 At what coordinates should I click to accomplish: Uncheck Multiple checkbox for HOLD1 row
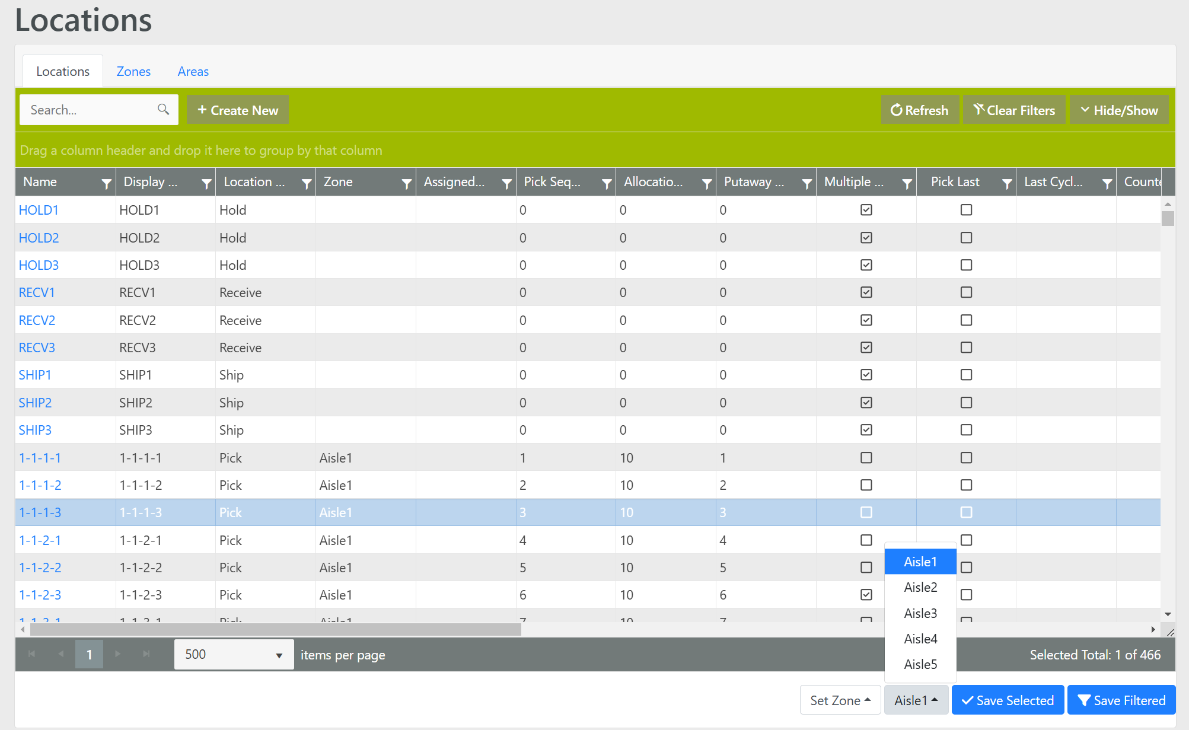pyautogui.click(x=866, y=210)
